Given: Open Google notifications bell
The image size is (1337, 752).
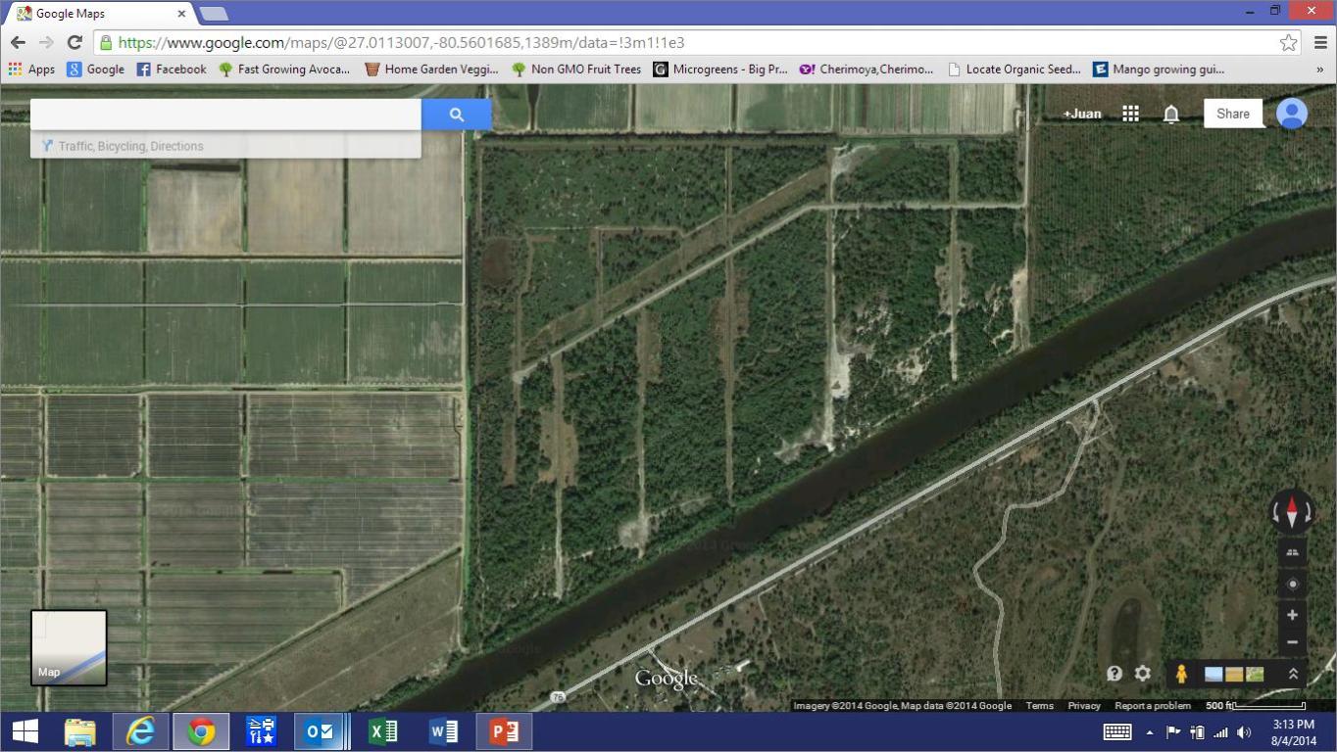Looking at the screenshot, I should pos(1170,114).
